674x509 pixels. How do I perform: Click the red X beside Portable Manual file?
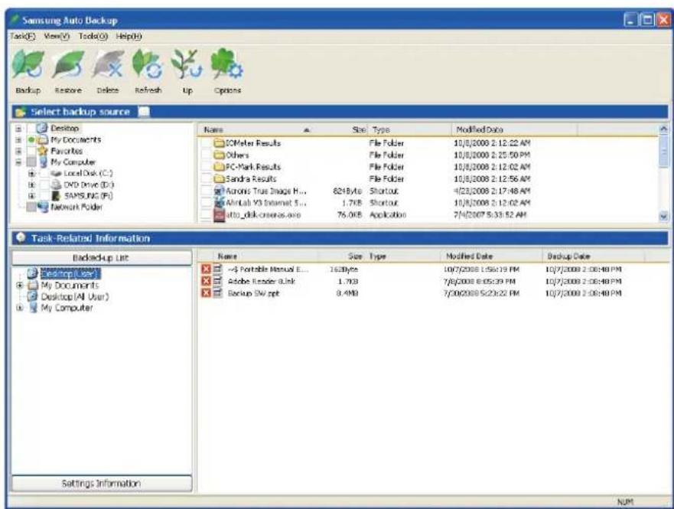tap(207, 269)
